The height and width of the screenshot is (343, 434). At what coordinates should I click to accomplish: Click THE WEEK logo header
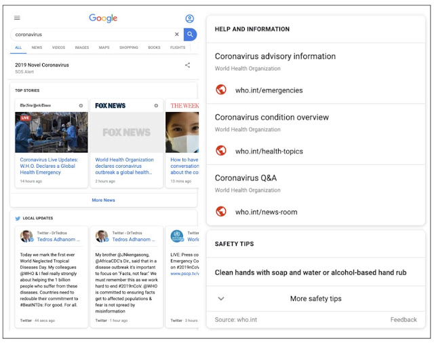point(184,106)
